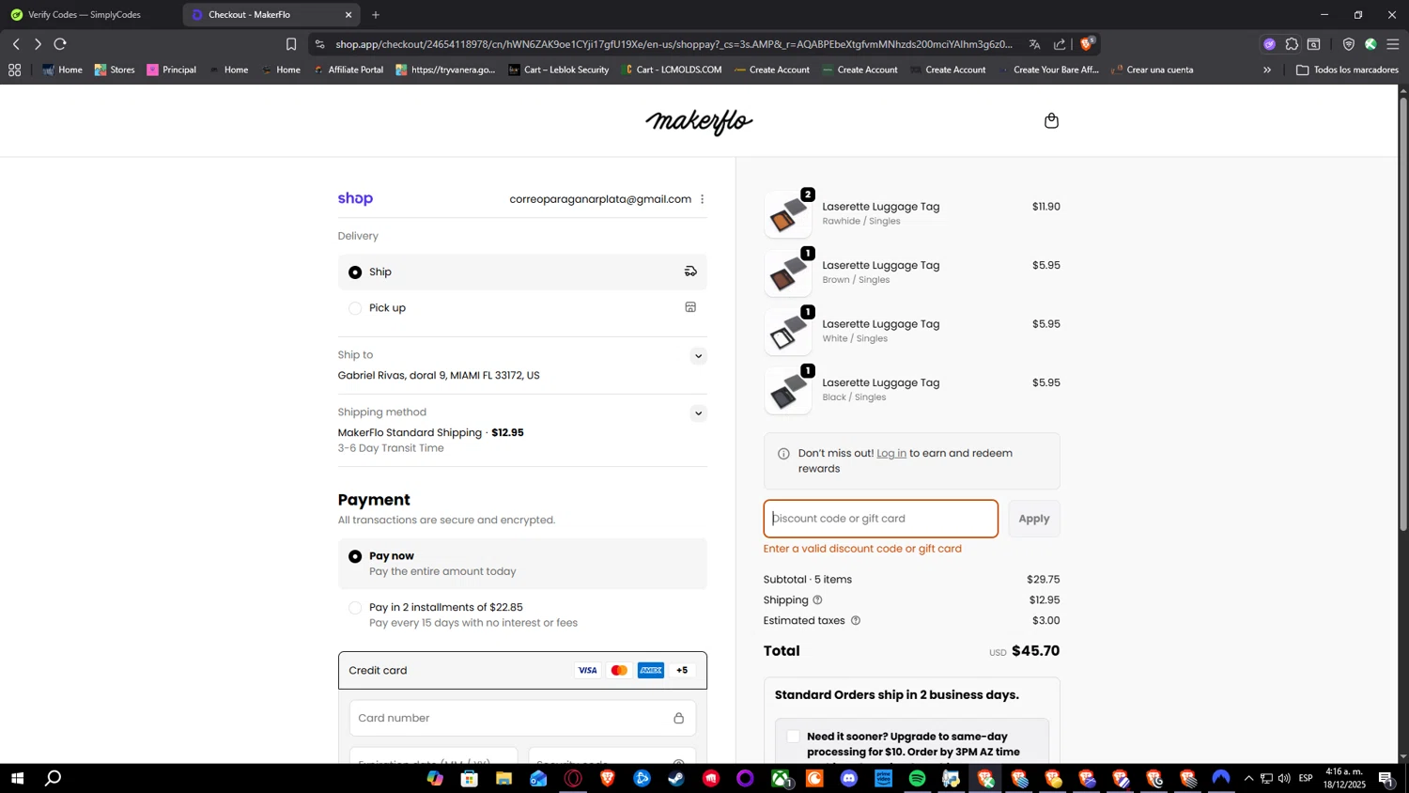Click the share page icon in address bar
The height and width of the screenshot is (793, 1409).
tap(1060, 44)
